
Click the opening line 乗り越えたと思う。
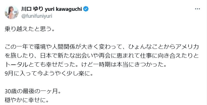click(x=30, y=29)
